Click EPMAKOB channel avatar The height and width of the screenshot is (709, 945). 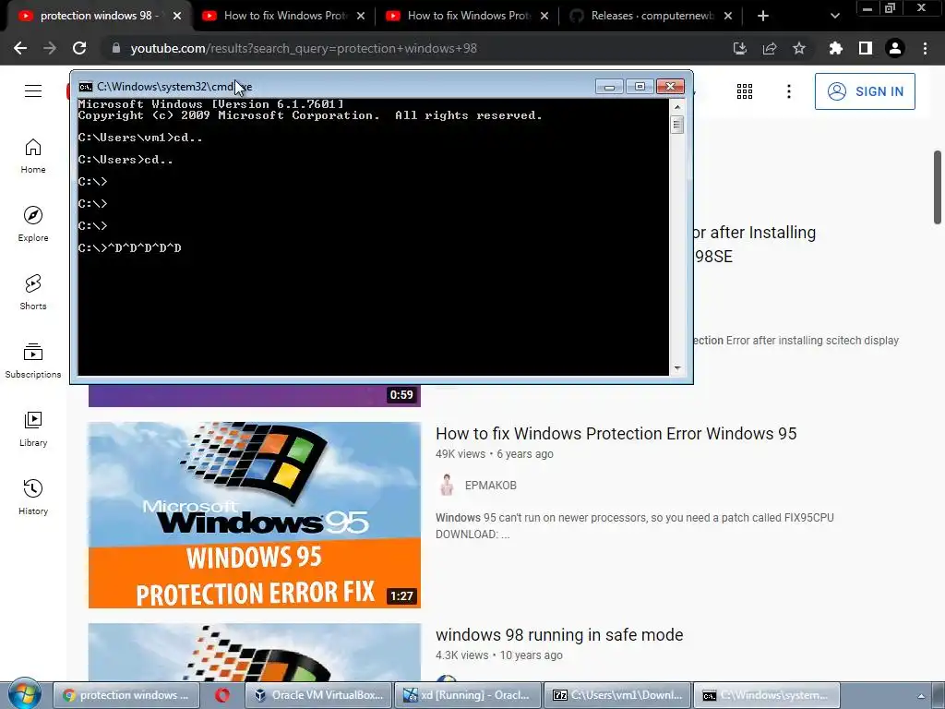coord(447,486)
